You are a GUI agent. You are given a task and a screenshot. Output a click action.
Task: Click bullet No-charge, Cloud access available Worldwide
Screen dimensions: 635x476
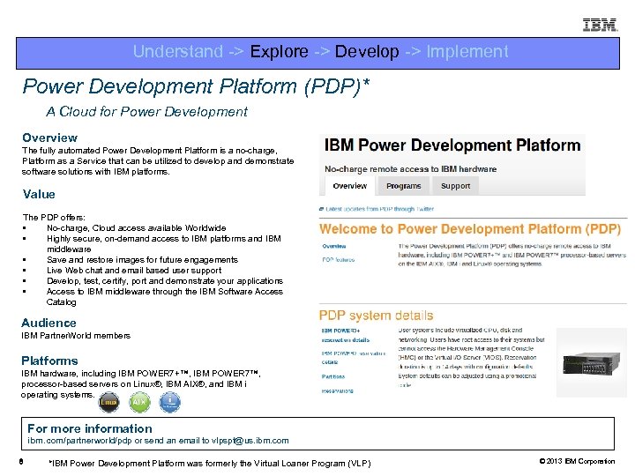click(137, 228)
